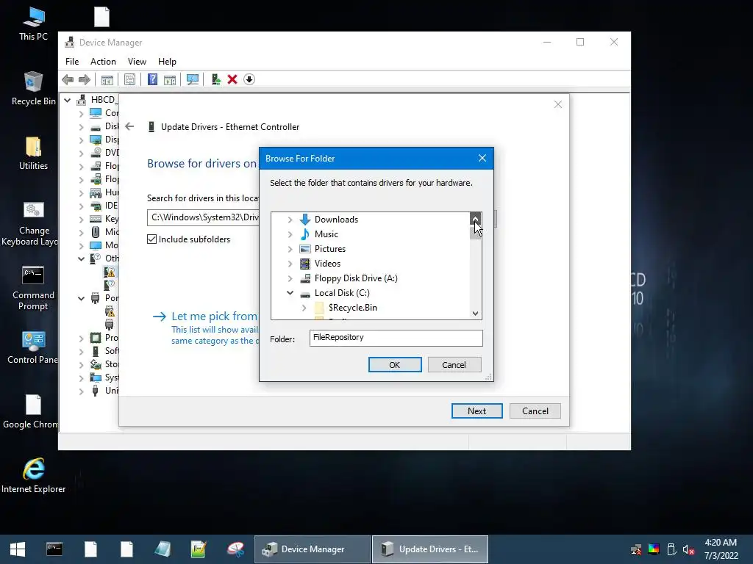
Task: Collapse the HBCD root node in Device Manager
Action: click(x=68, y=100)
